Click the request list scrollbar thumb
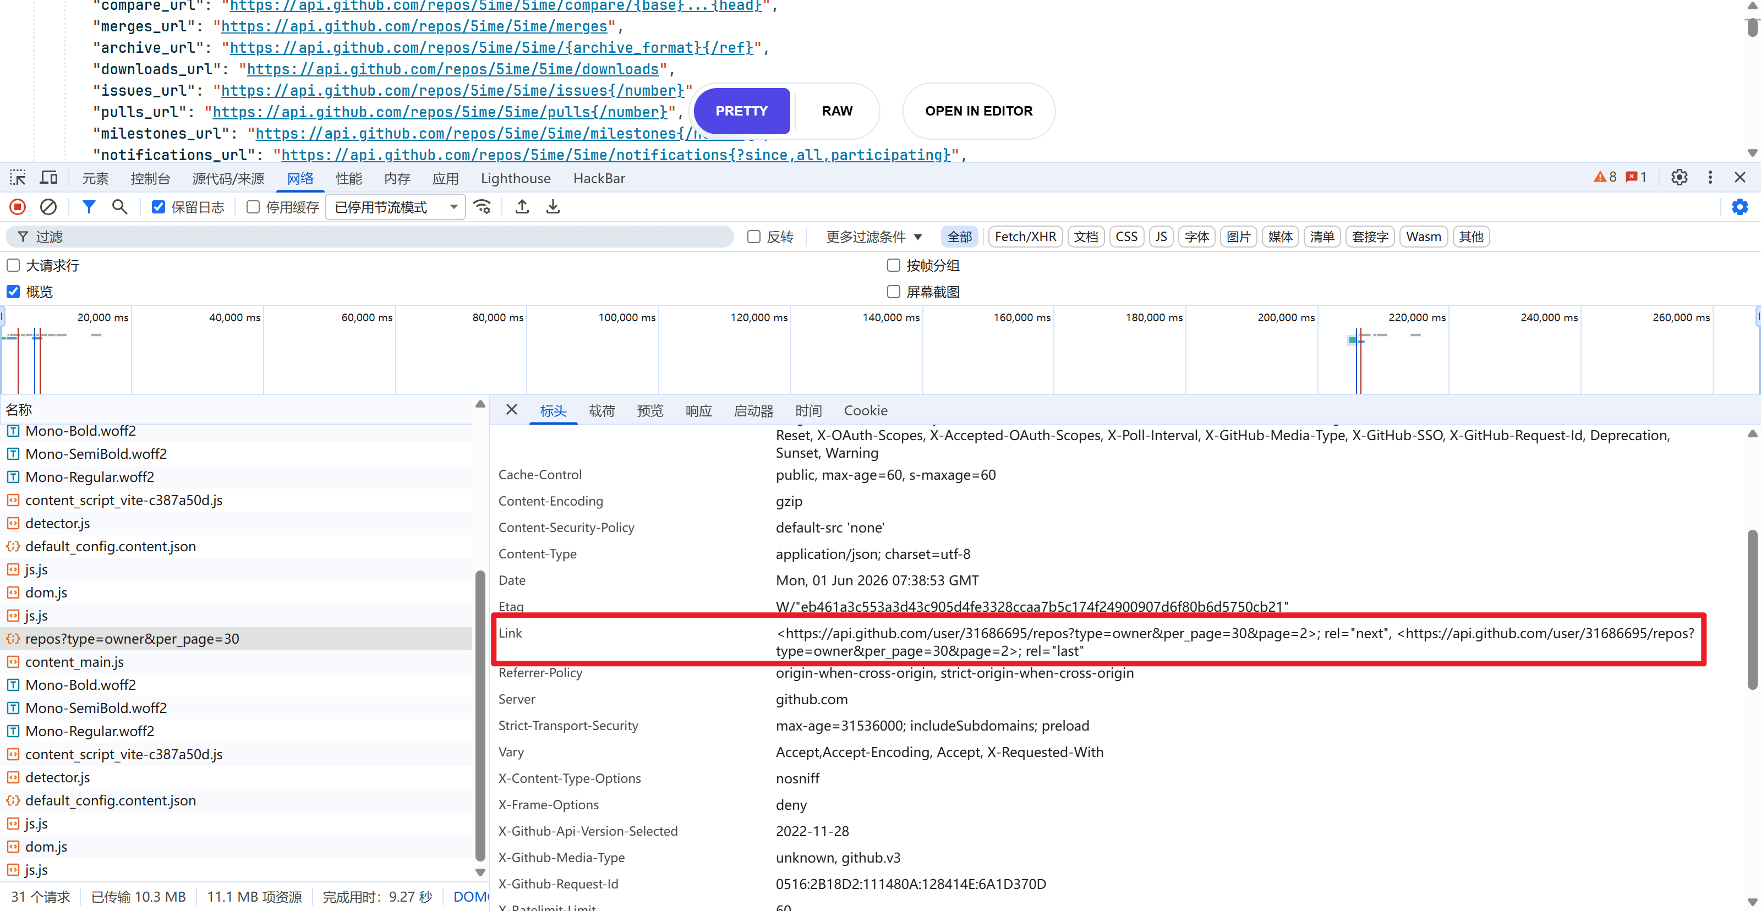Image resolution: width=1761 pixels, height=911 pixels. 480,716
